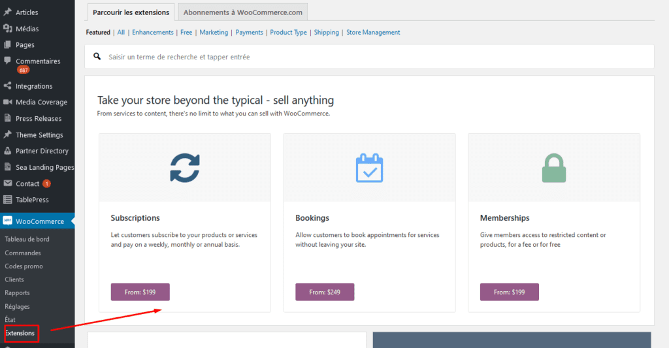The width and height of the screenshot is (669, 348).
Task: Click the Subscriptions refresh arrows icon
Action: coord(185,168)
